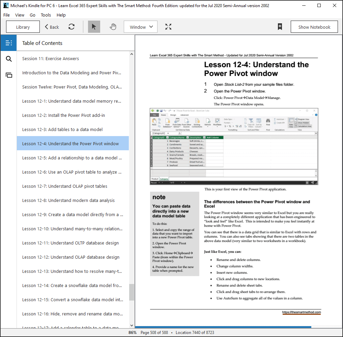Go to Lesson 12-5 Add a relationship
This screenshot has height=337, width=343.
73,158
